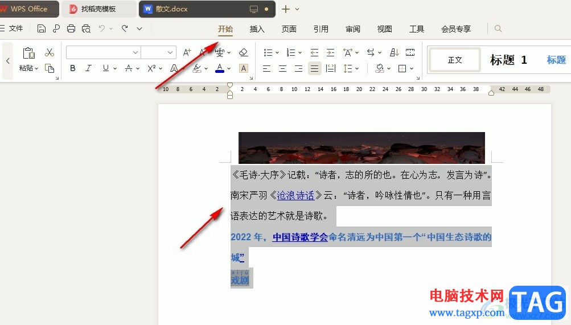Click the Redo arrow
This screenshot has width=571, height=325.
coord(125,28)
